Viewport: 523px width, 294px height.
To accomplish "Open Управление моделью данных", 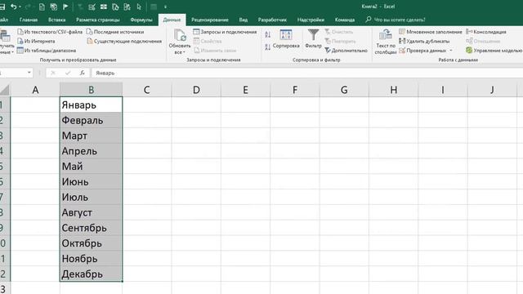I will [494, 51].
